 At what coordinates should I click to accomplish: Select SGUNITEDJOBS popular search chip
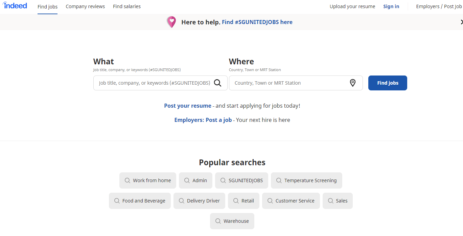point(241,180)
